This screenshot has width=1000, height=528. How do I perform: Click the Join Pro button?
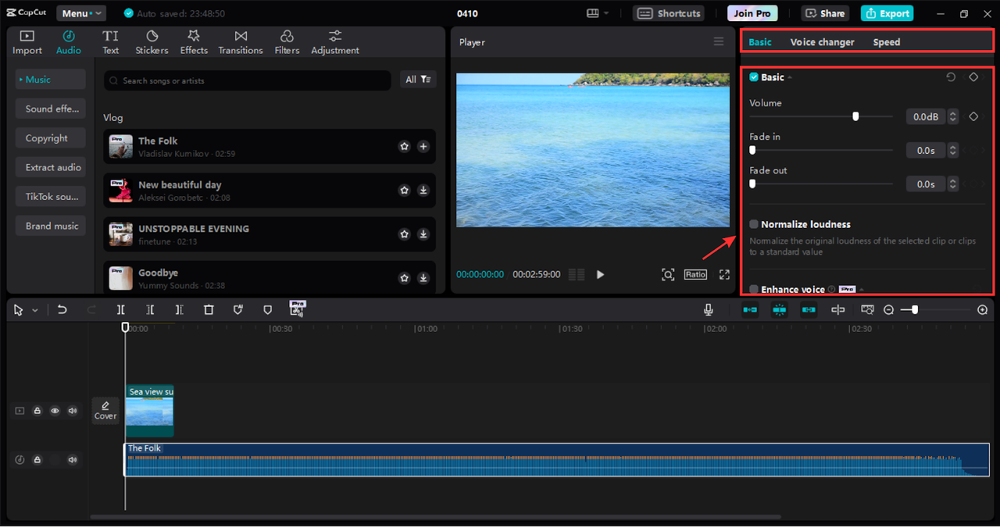coord(752,13)
